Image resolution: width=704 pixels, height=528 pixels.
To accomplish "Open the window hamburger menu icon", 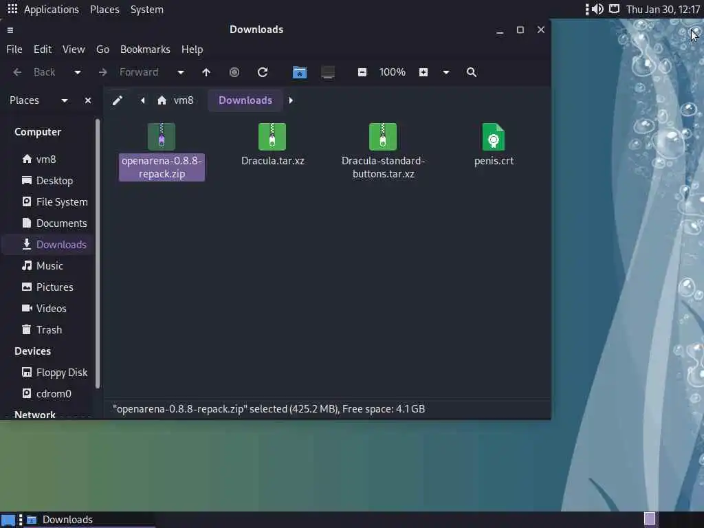I will tap(10, 30).
